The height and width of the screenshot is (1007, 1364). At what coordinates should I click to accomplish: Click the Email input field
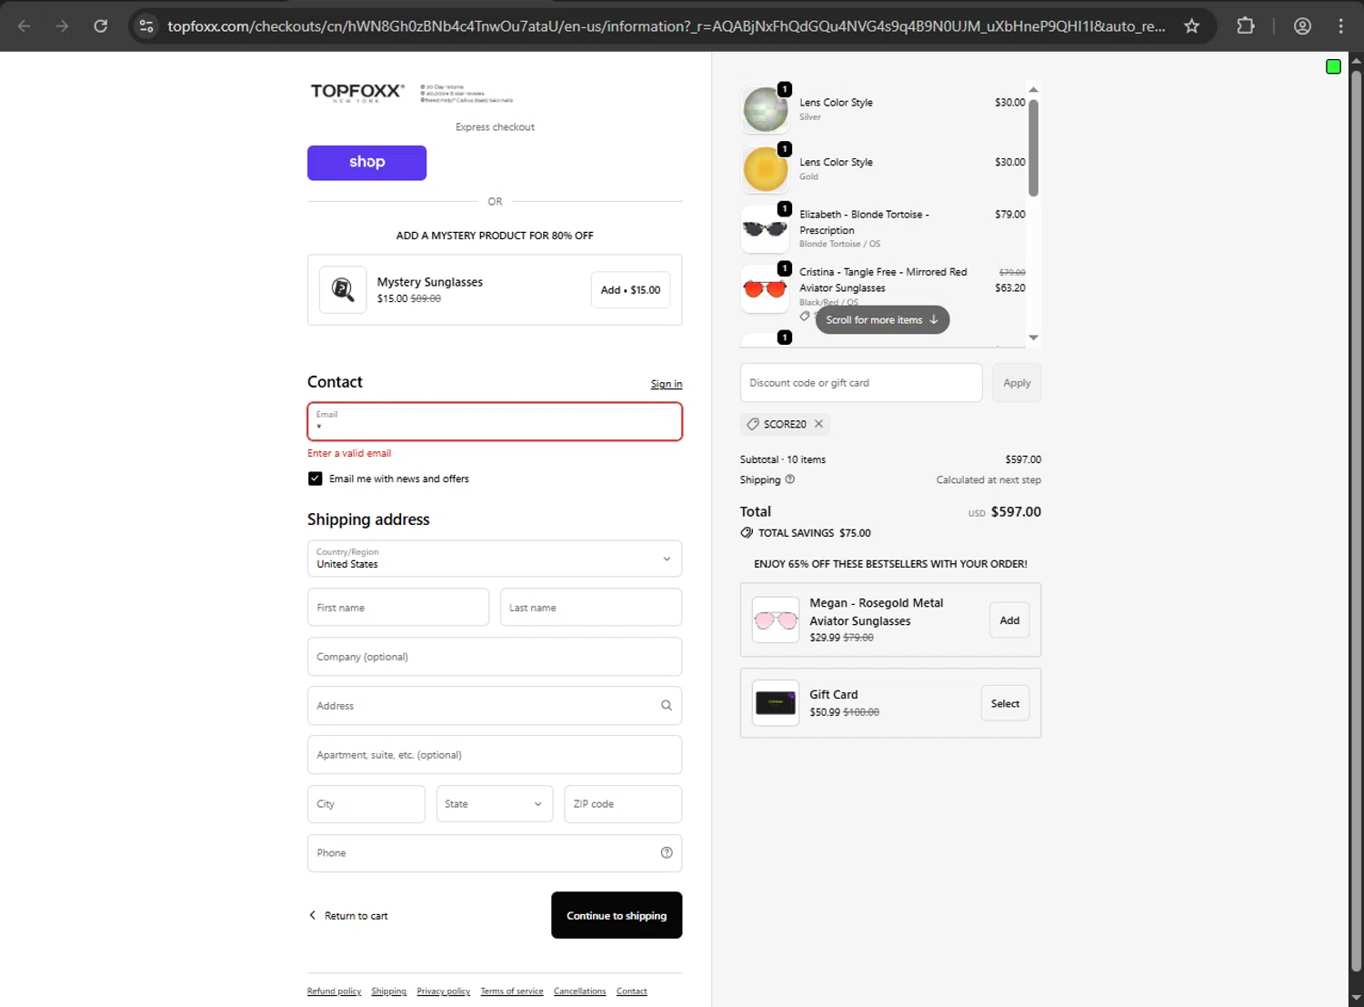click(495, 421)
